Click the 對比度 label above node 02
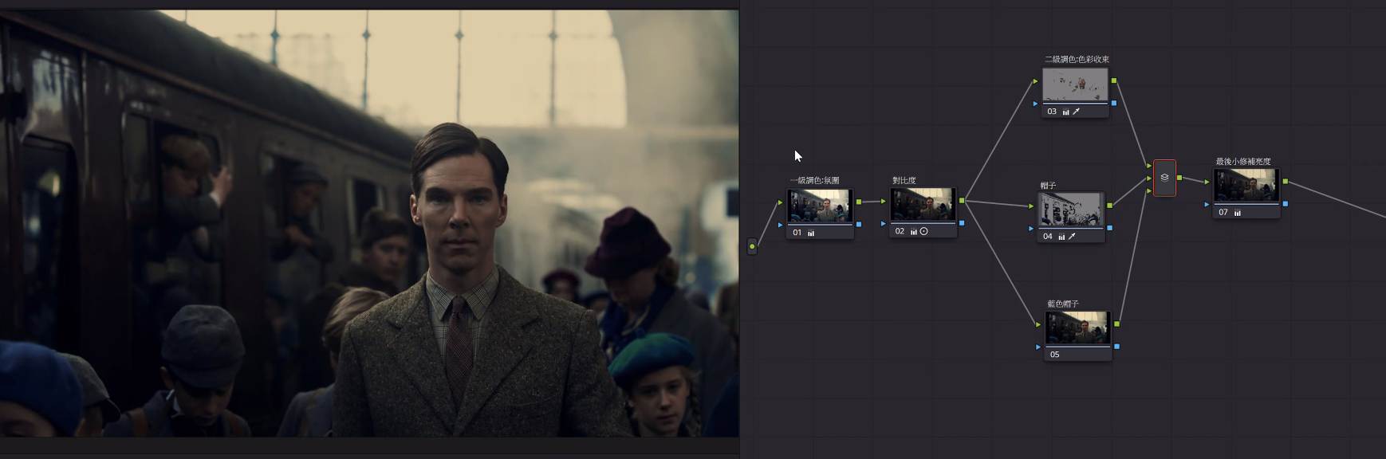The width and height of the screenshot is (1386, 459). tap(904, 181)
